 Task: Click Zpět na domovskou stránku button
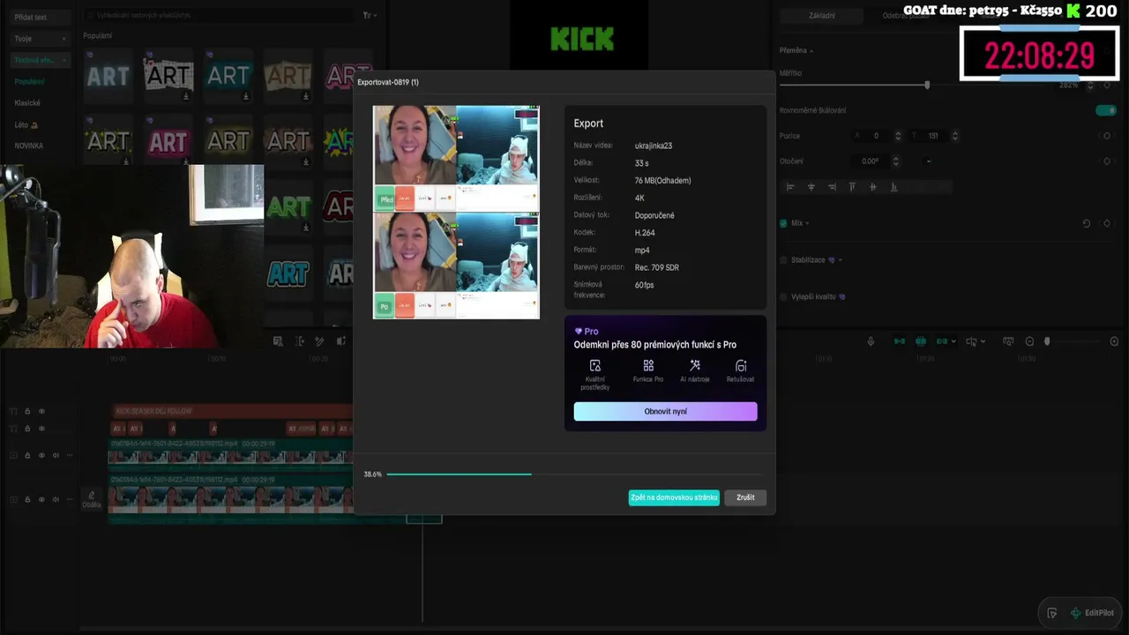[674, 497]
